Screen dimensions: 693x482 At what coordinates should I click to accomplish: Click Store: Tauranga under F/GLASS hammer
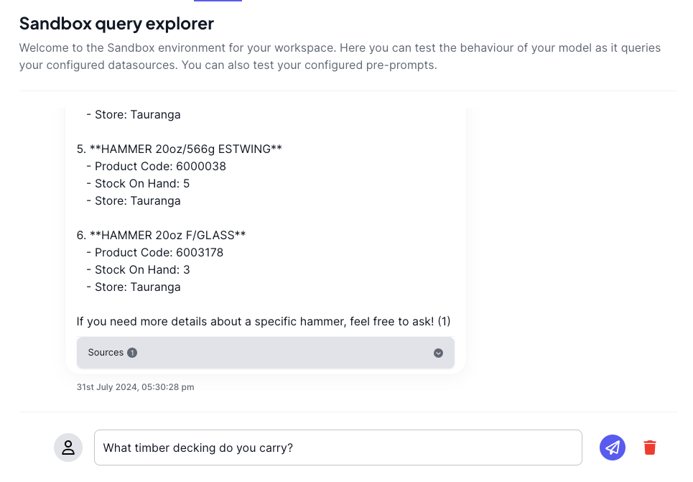pyautogui.click(x=137, y=287)
